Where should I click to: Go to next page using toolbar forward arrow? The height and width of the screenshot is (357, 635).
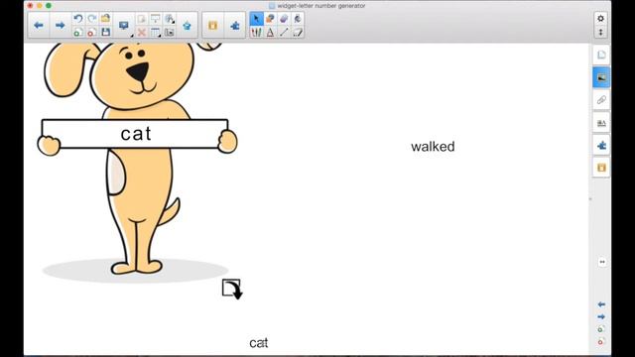click(x=60, y=26)
